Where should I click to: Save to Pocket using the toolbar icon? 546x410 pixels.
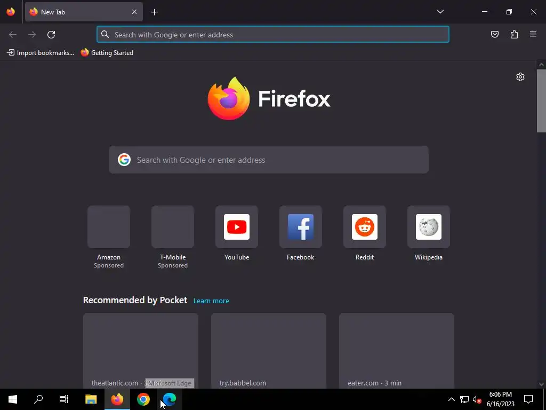click(494, 34)
